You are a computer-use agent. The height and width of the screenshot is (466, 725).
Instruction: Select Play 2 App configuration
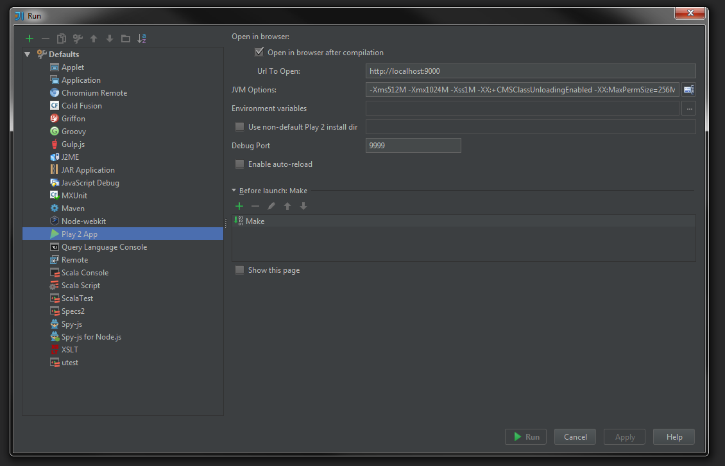point(123,234)
